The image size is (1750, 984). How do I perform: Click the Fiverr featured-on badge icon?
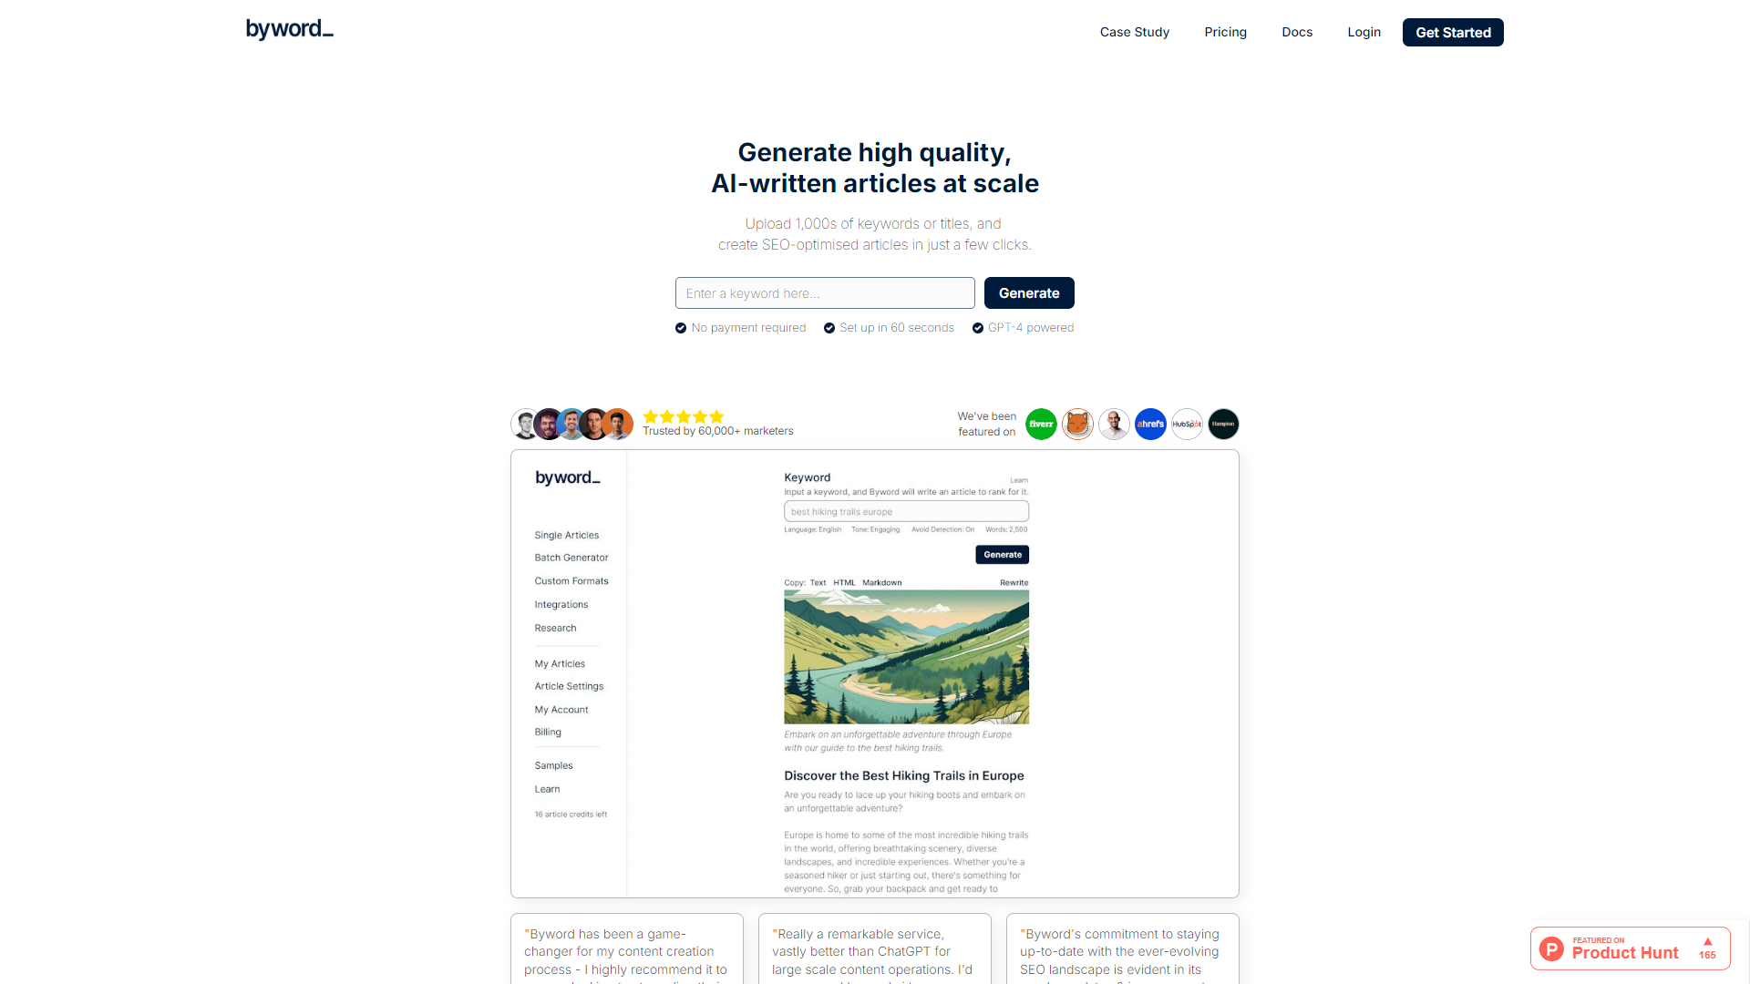(x=1041, y=423)
